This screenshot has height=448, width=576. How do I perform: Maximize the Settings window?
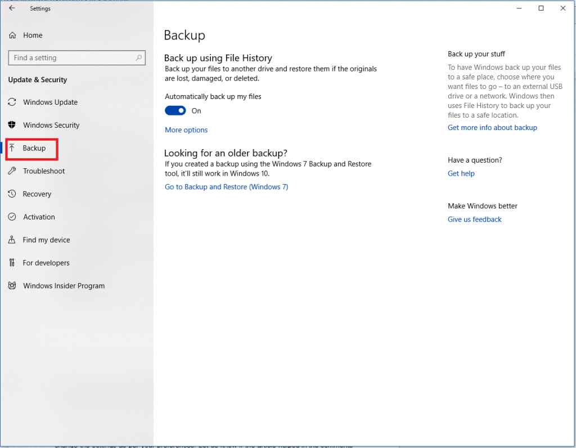click(541, 8)
